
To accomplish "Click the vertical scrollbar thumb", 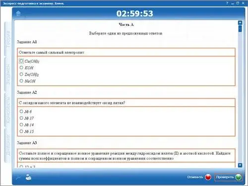I will [240, 28].
